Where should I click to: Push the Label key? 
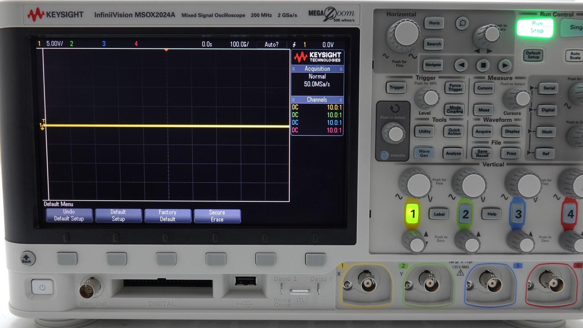click(439, 214)
